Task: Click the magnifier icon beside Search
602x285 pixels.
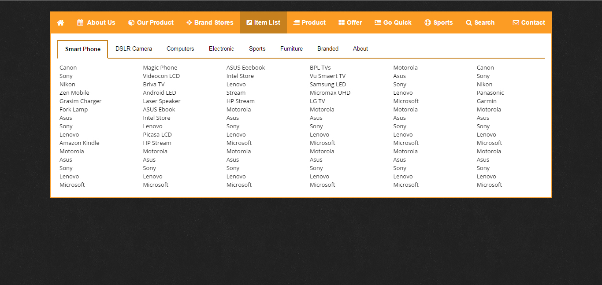Action: 469,22
